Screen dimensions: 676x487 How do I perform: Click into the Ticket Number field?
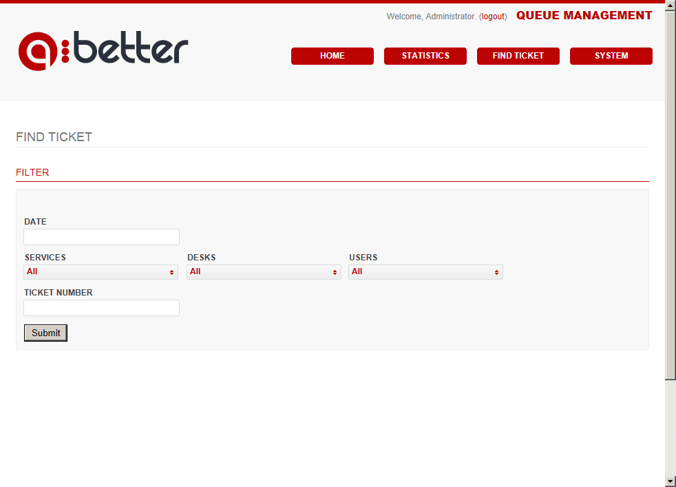tap(101, 308)
